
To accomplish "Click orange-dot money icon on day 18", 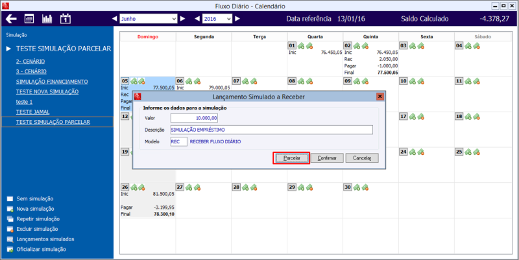I will pyautogui.click(x=476, y=117).
